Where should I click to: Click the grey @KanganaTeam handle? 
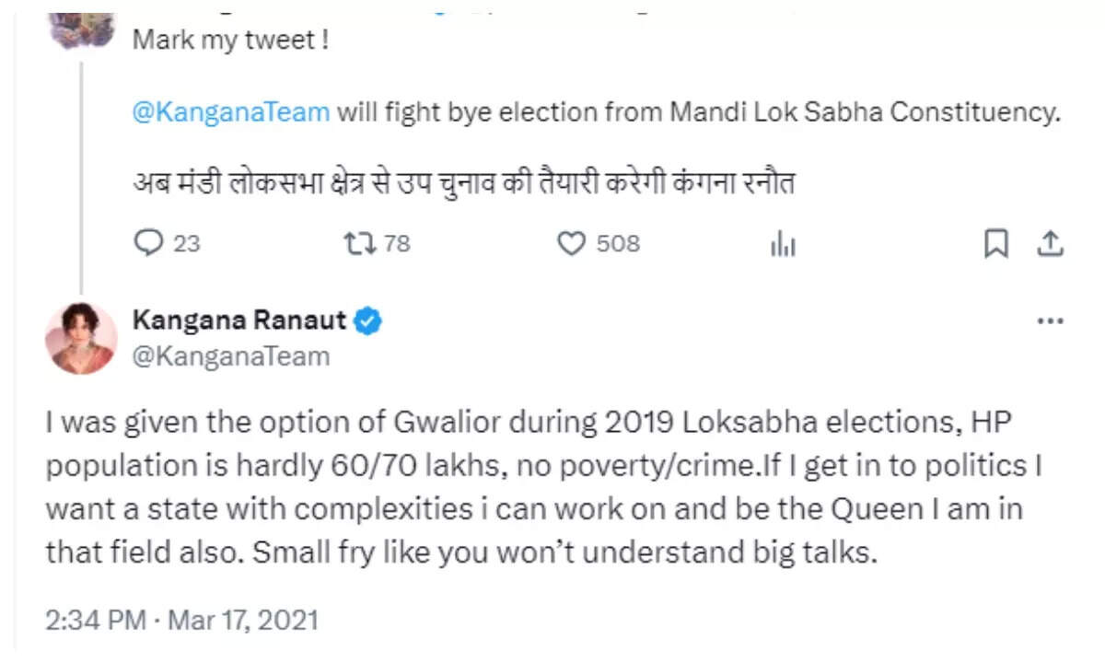pos(231,356)
